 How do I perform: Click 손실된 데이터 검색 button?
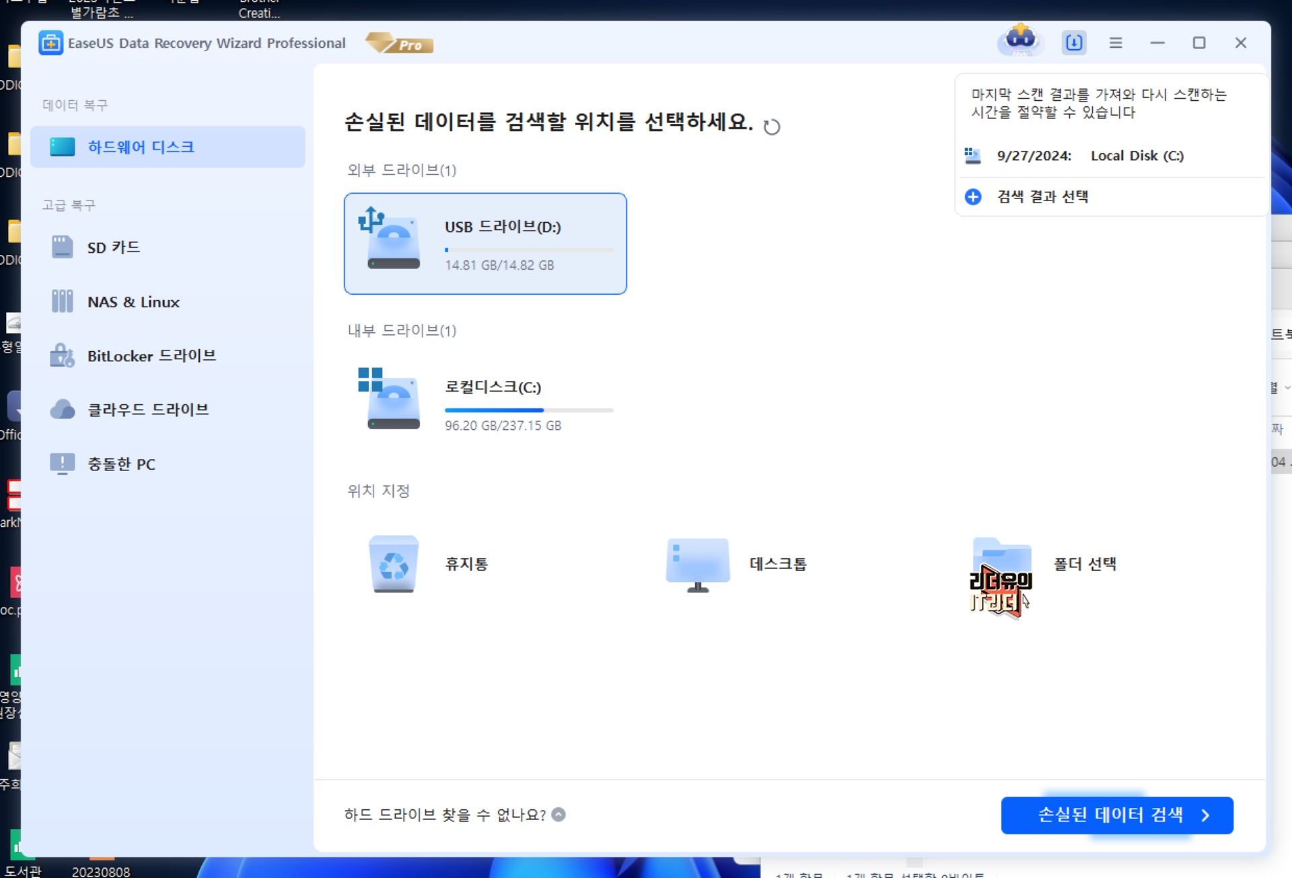1116,815
